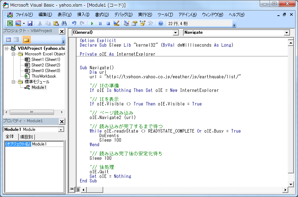Select Sheet3 (Sheet3) in project tree
Image resolution: width=298 pixels, height=197 pixels.
click(46, 71)
